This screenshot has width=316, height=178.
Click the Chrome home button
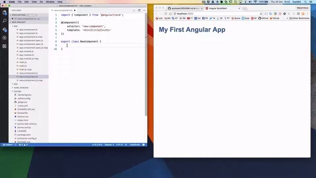[x=170, y=14]
